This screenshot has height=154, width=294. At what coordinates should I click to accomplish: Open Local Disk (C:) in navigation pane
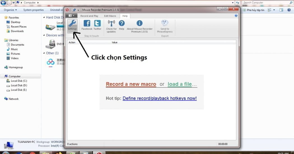point(19,81)
